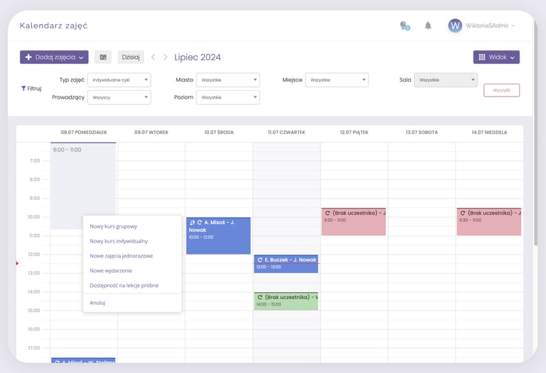Open the green Brak uczestnika Thursday event
546x373 pixels.
(x=286, y=301)
